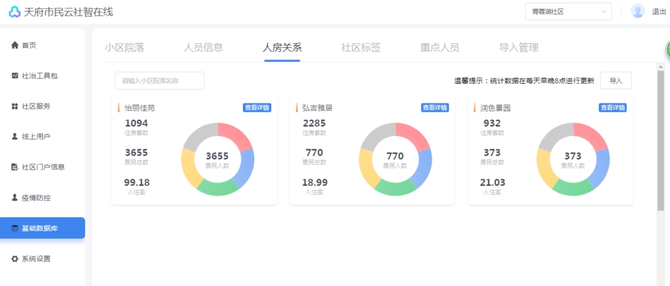Click the 天府市民云 cloud logo
Screen dimensions: 670x286
[x=14, y=12]
